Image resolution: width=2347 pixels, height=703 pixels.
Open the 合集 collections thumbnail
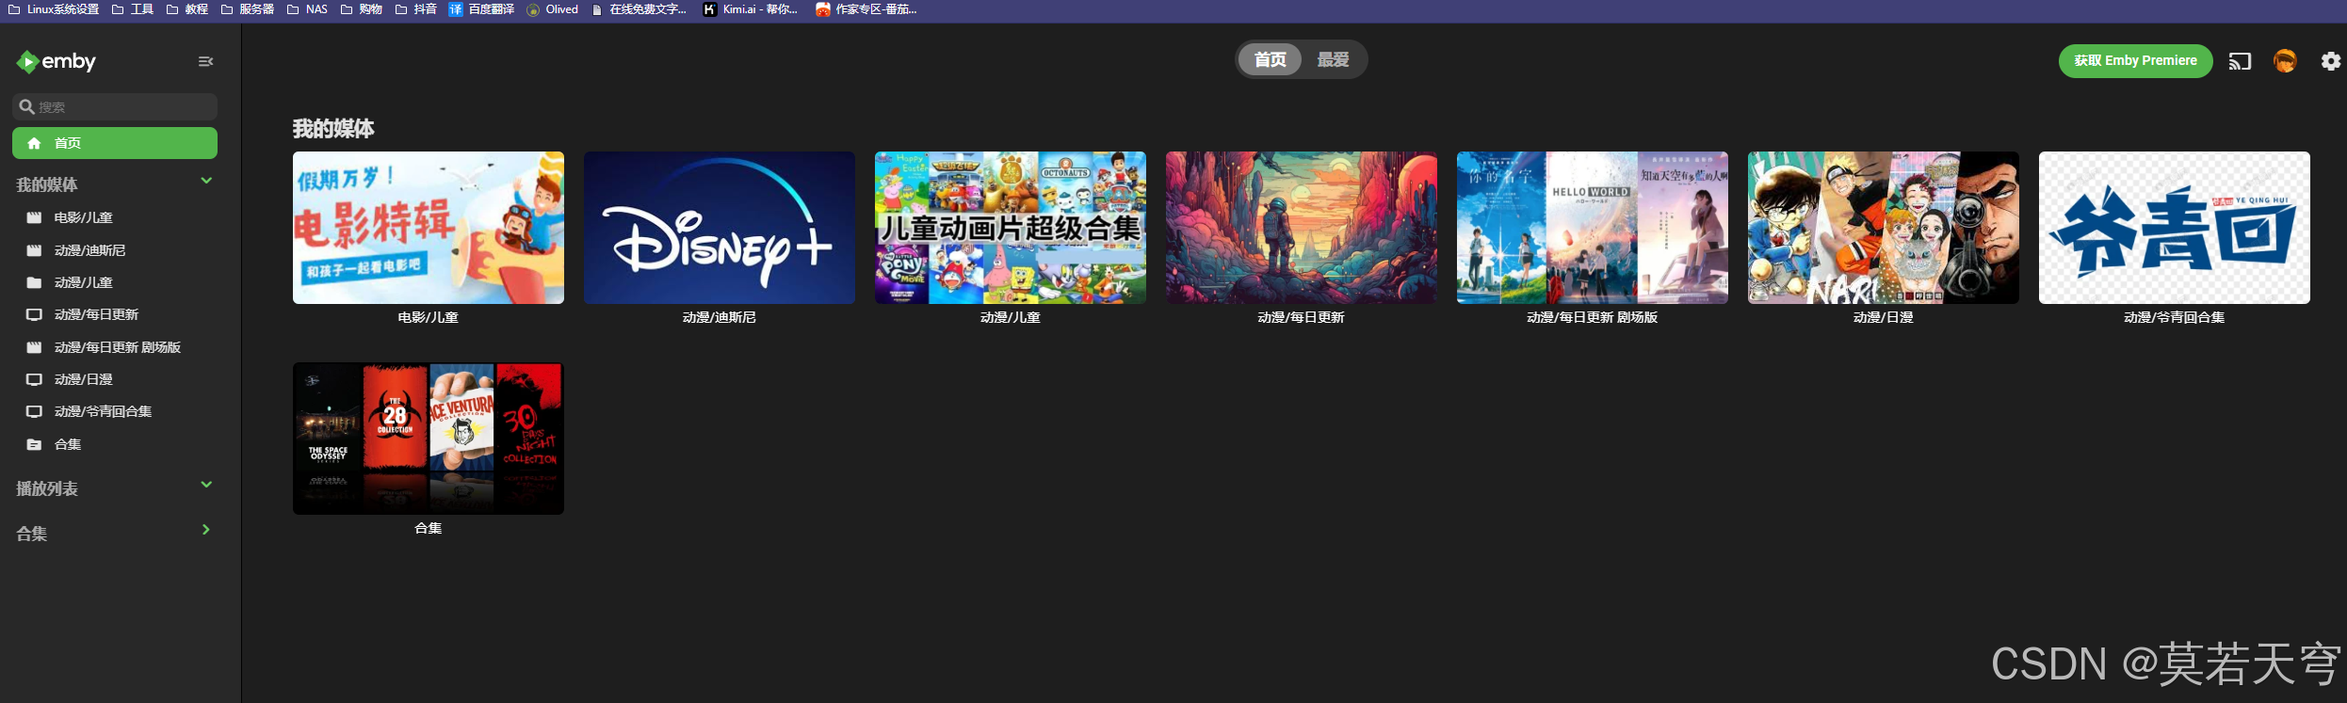point(429,439)
